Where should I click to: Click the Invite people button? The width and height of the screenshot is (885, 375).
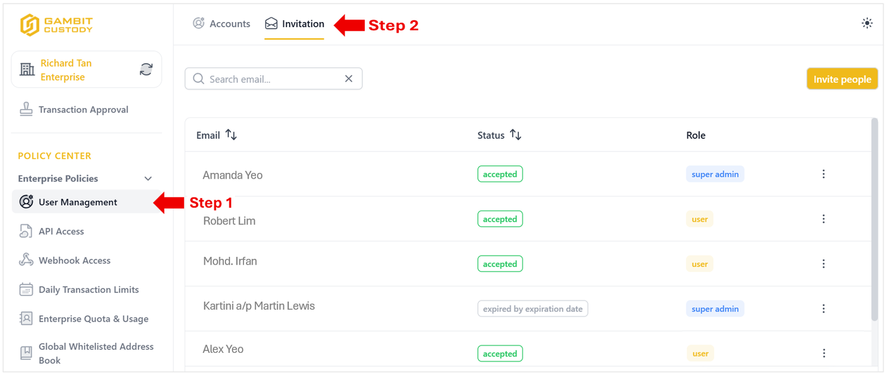(x=842, y=79)
